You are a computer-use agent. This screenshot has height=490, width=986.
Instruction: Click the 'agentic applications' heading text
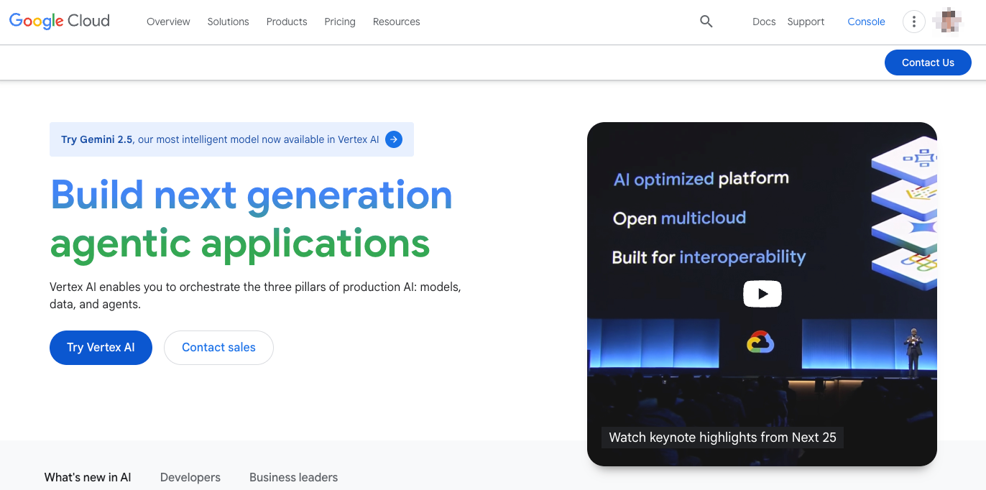coord(240,244)
